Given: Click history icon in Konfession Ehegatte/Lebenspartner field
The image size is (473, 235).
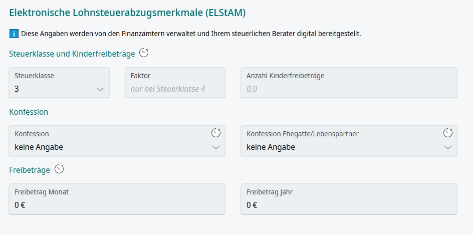Looking at the screenshot, I should click(x=448, y=133).
